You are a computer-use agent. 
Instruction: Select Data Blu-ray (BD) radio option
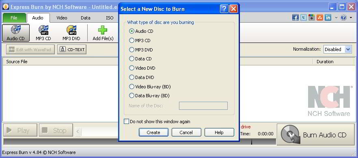pyautogui.click(x=132, y=96)
